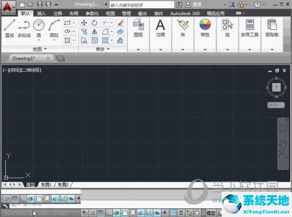The image size is (292, 217).
Task: Switch to the Annotate (注释) ribbon tab
Action: click(58, 13)
